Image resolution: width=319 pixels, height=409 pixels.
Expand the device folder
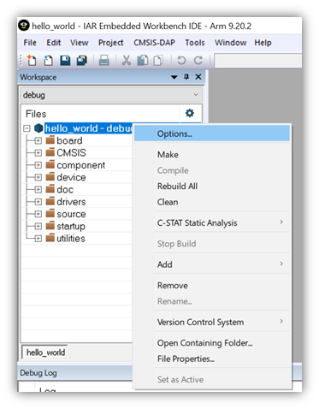[x=38, y=177]
